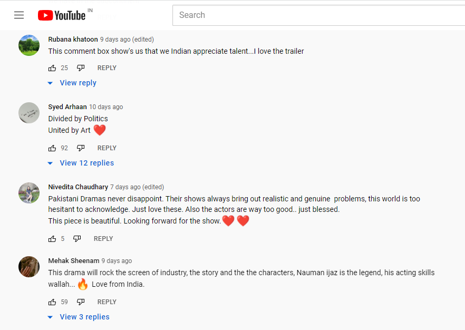Dislike Syed Arhaan's comment
This screenshot has height=330, width=465.
[81, 148]
